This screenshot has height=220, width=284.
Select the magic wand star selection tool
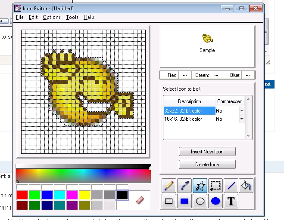200,186
